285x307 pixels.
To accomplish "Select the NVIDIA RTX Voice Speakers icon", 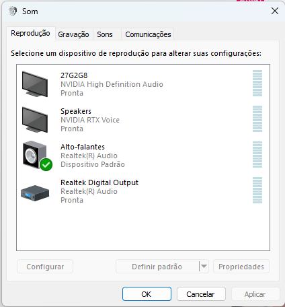I will [35, 120].
